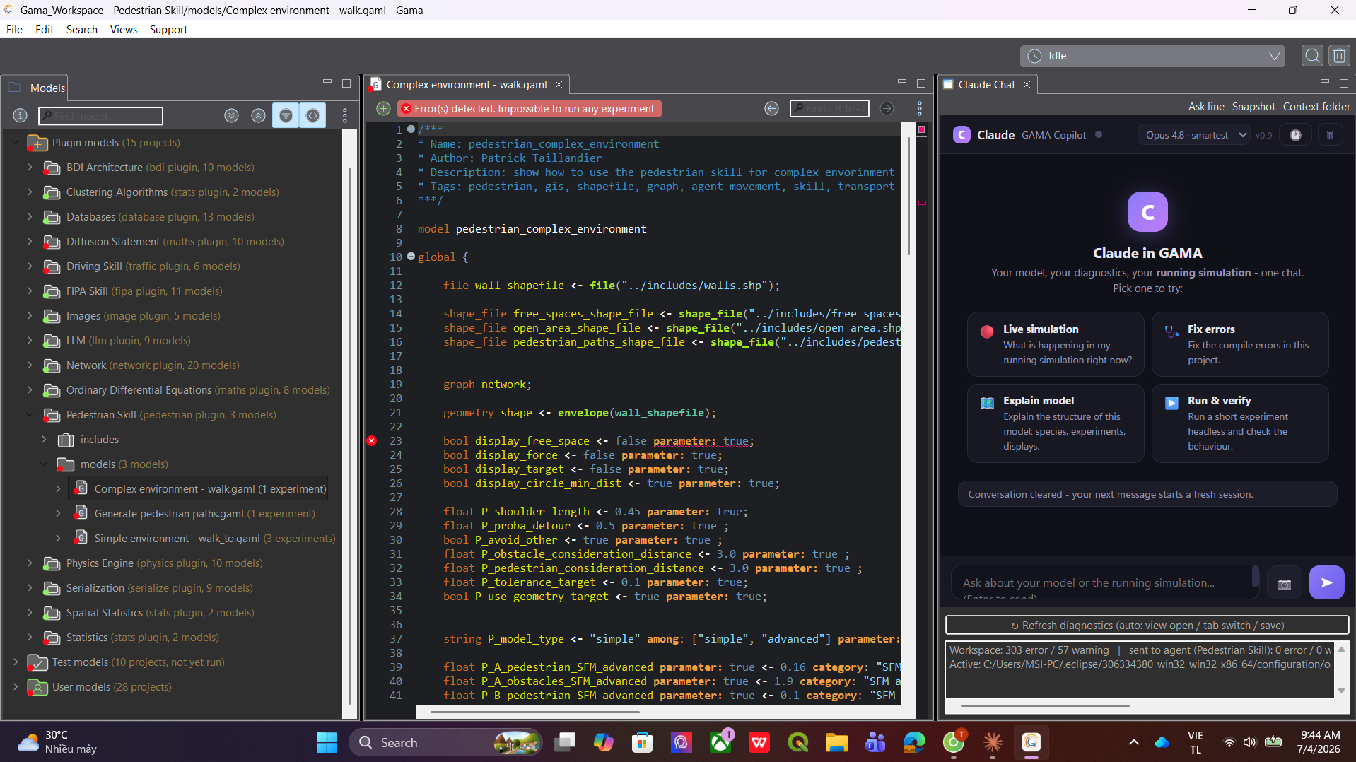The image size is (1356, 762).
Task: Expand the BDI Architecture project
Action: click(30, 168)
